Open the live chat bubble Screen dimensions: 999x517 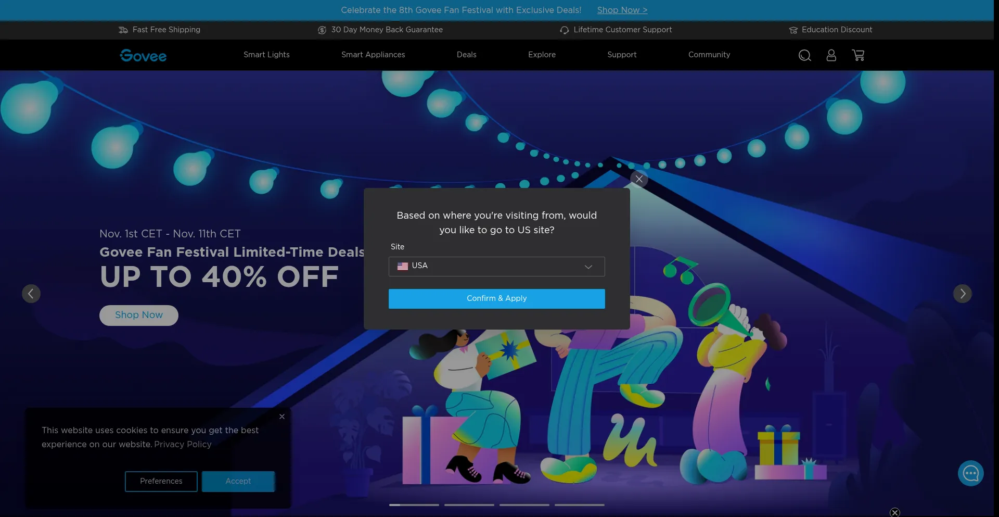point(970,473)
